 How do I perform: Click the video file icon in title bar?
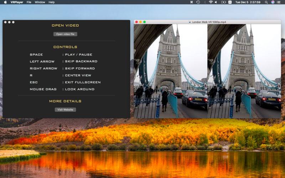pos(190,22)
